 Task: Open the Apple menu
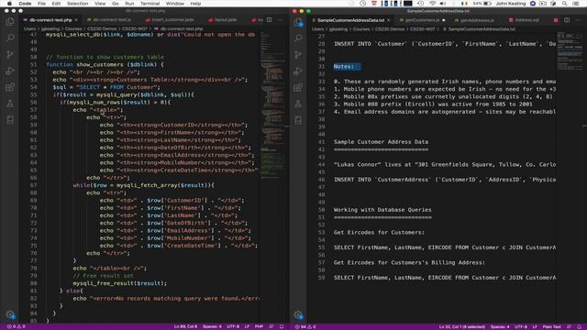pyautogui.click(x=9, y=4)
